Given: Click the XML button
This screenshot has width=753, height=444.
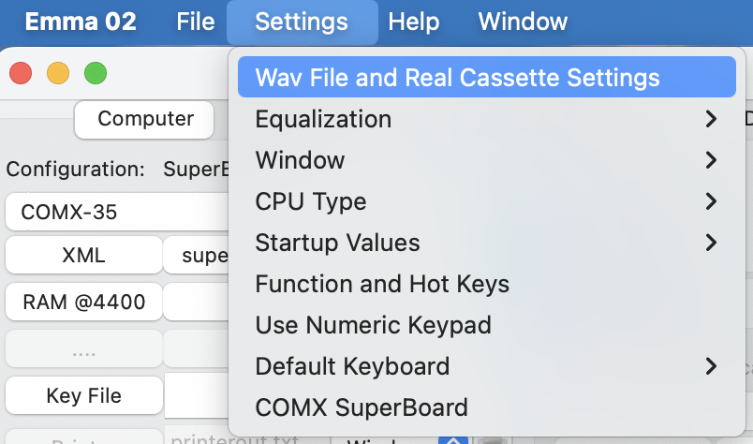Looking at the screenshot, I should coord(84,255).
